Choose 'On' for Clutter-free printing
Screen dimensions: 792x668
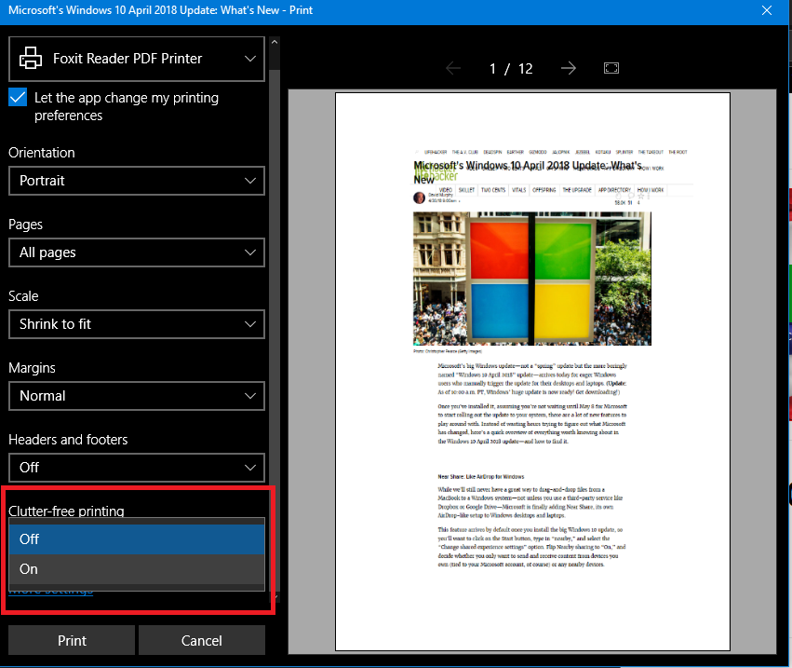tap(136, 569)
